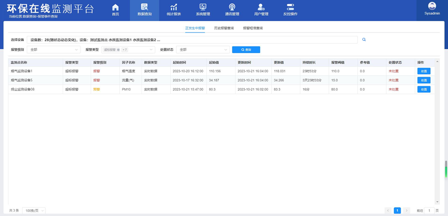Switch to 历史报警查询 tab
The width and height of the screenshot is (448, 216).
[224, 28]
